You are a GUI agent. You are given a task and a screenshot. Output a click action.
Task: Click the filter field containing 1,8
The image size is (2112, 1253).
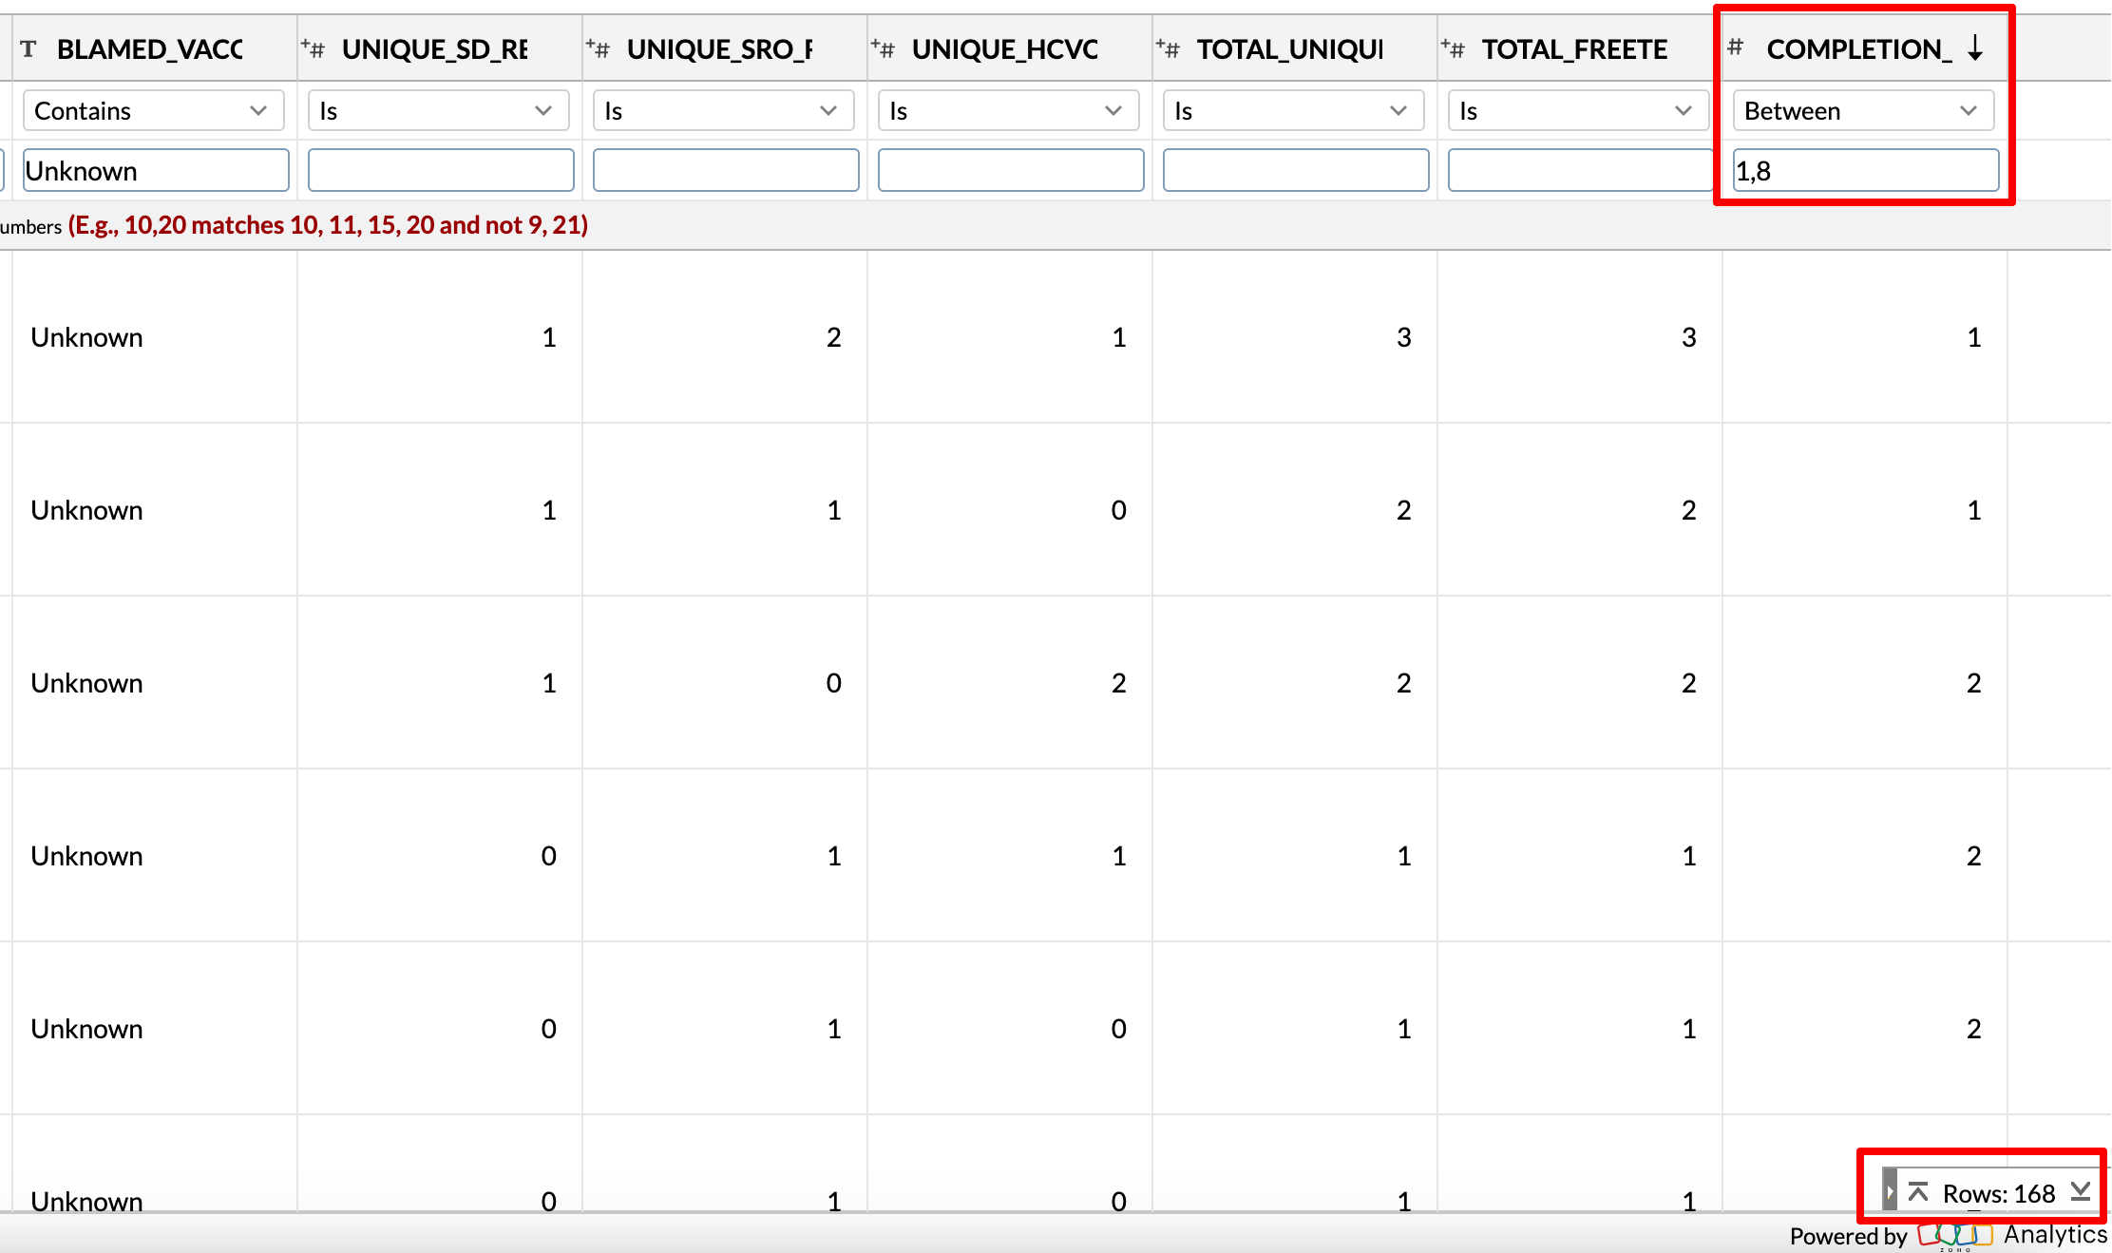point(1865,171)
